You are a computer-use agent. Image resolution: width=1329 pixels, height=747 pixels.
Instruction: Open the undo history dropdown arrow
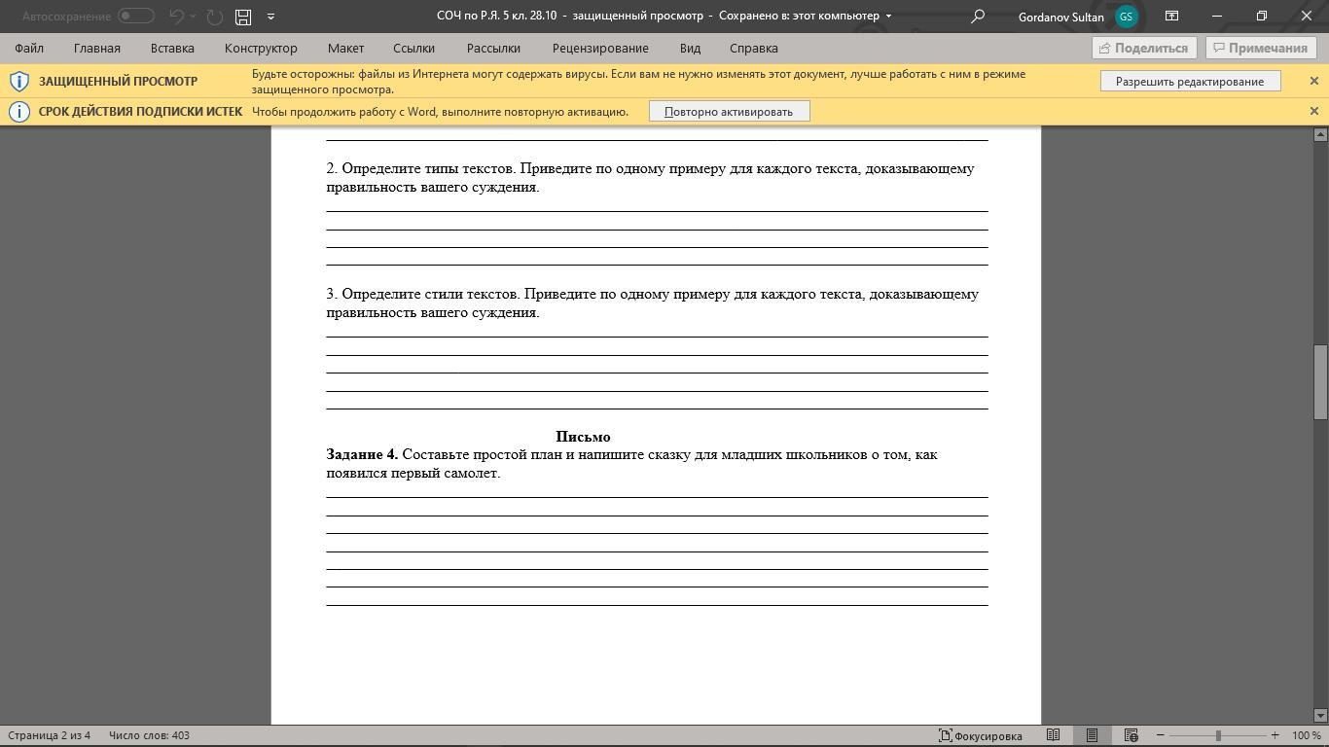tap(193, 17)
